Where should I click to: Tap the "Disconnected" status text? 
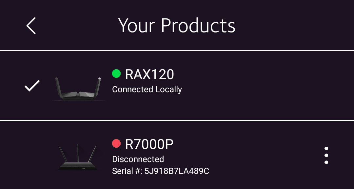138,159
